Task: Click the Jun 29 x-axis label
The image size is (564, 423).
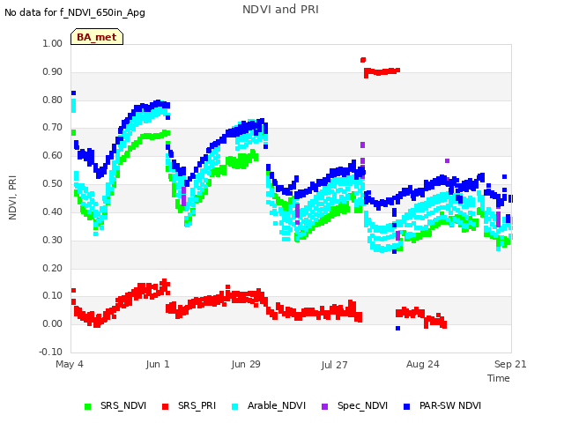Action: coord(246,364)
